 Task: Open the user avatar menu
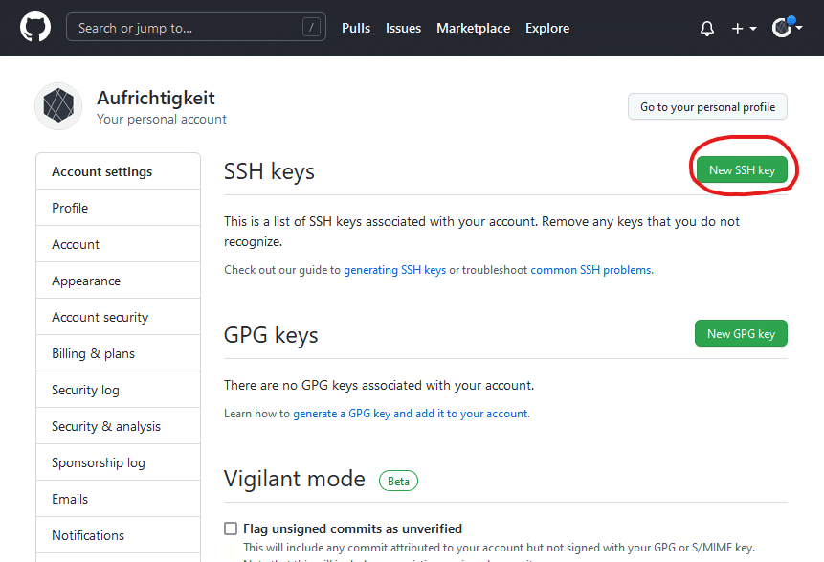point(787,28)
